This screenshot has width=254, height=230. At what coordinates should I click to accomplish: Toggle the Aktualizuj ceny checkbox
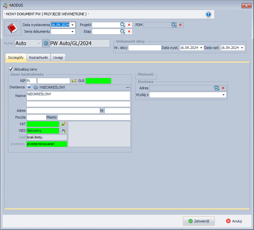(x=11, y=69)
